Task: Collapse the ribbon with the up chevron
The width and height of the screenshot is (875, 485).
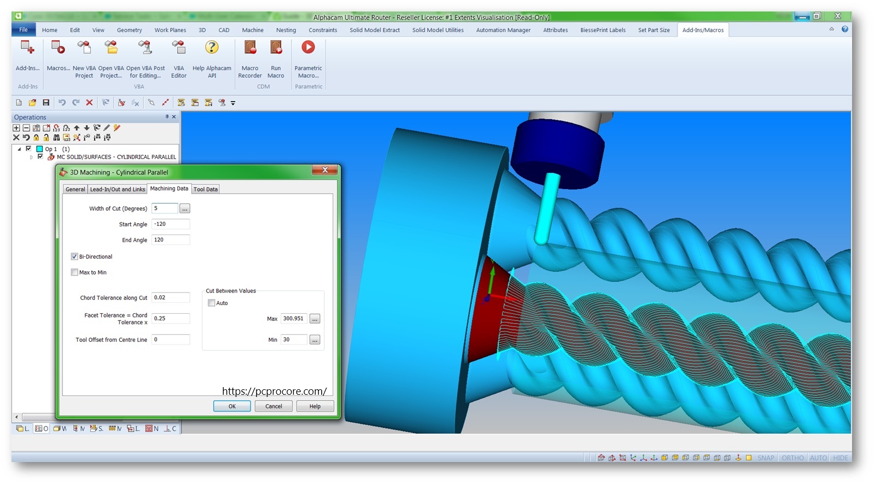Action: (831, 29)
